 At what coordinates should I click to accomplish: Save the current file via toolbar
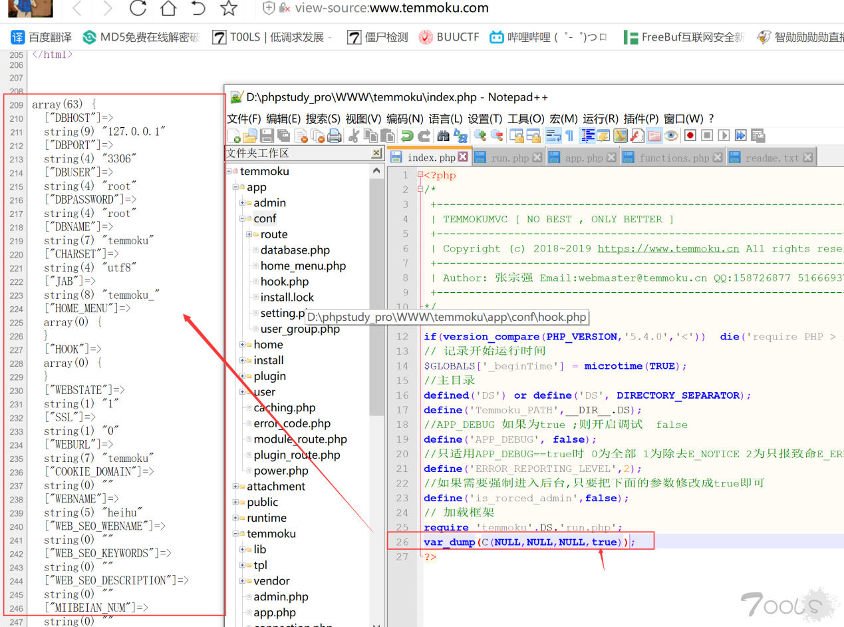point(267,136)
